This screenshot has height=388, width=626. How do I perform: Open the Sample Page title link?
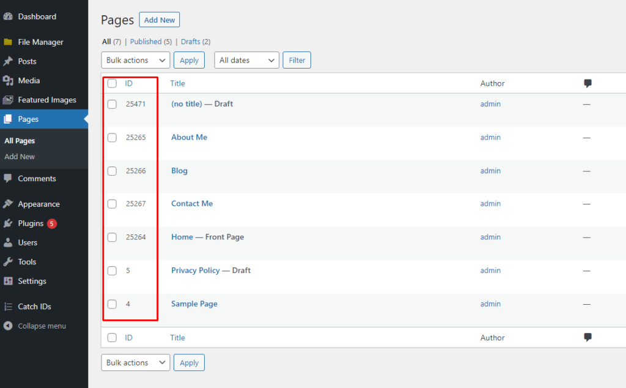(194, 304)
